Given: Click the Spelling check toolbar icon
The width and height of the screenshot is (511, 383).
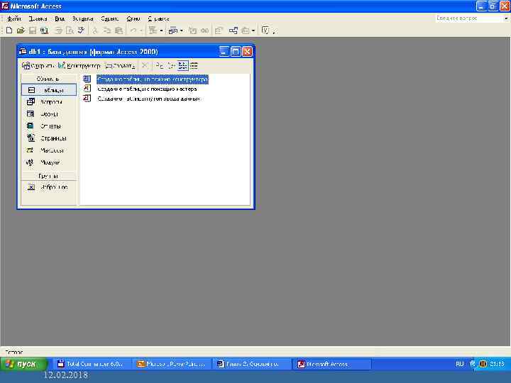Looking at the screenshot, I should click(x=81, y=30).
